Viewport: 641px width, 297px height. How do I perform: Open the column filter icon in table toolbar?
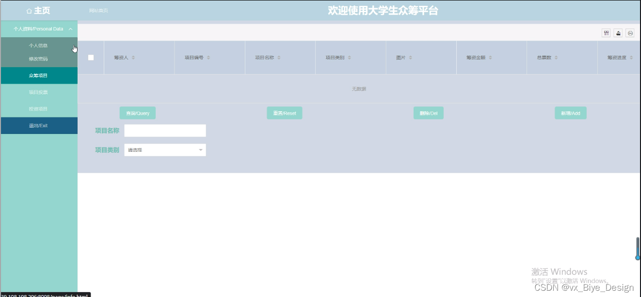tap(606, 33)
